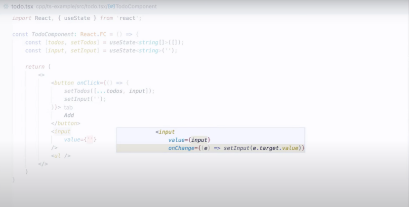
Task: Click the React file icon beside todo.tsx
Action: pyautogui.click(x=6, y=6)
